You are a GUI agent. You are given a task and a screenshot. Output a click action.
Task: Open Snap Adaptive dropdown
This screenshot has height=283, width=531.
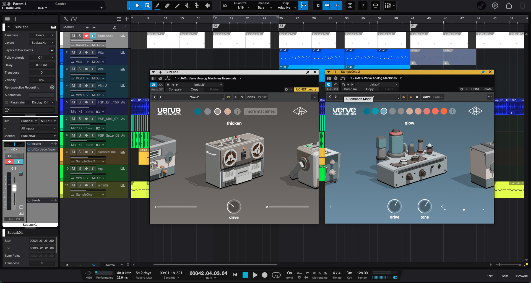click(285, 6)
